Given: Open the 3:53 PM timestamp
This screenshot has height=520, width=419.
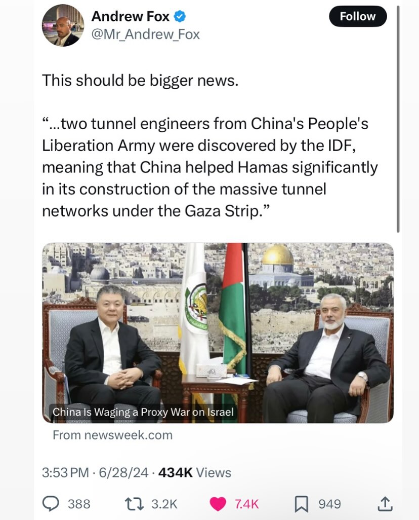Looking at the screenshot, I should click(65, 472).
